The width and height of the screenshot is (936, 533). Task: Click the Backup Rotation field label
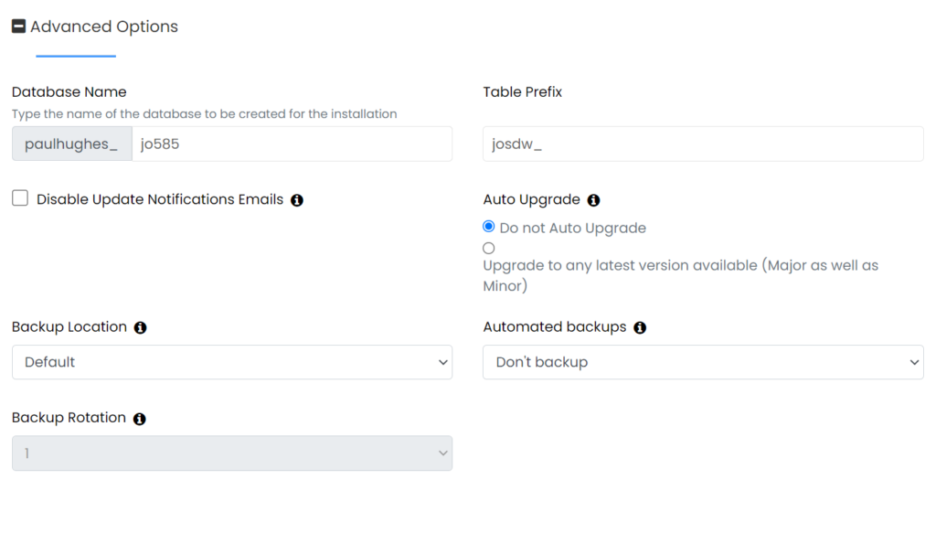pos(69,418)
